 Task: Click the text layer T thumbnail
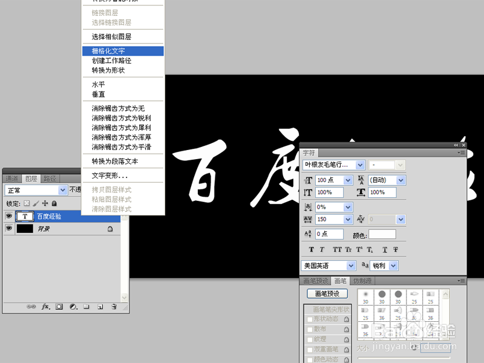[25, 217]
